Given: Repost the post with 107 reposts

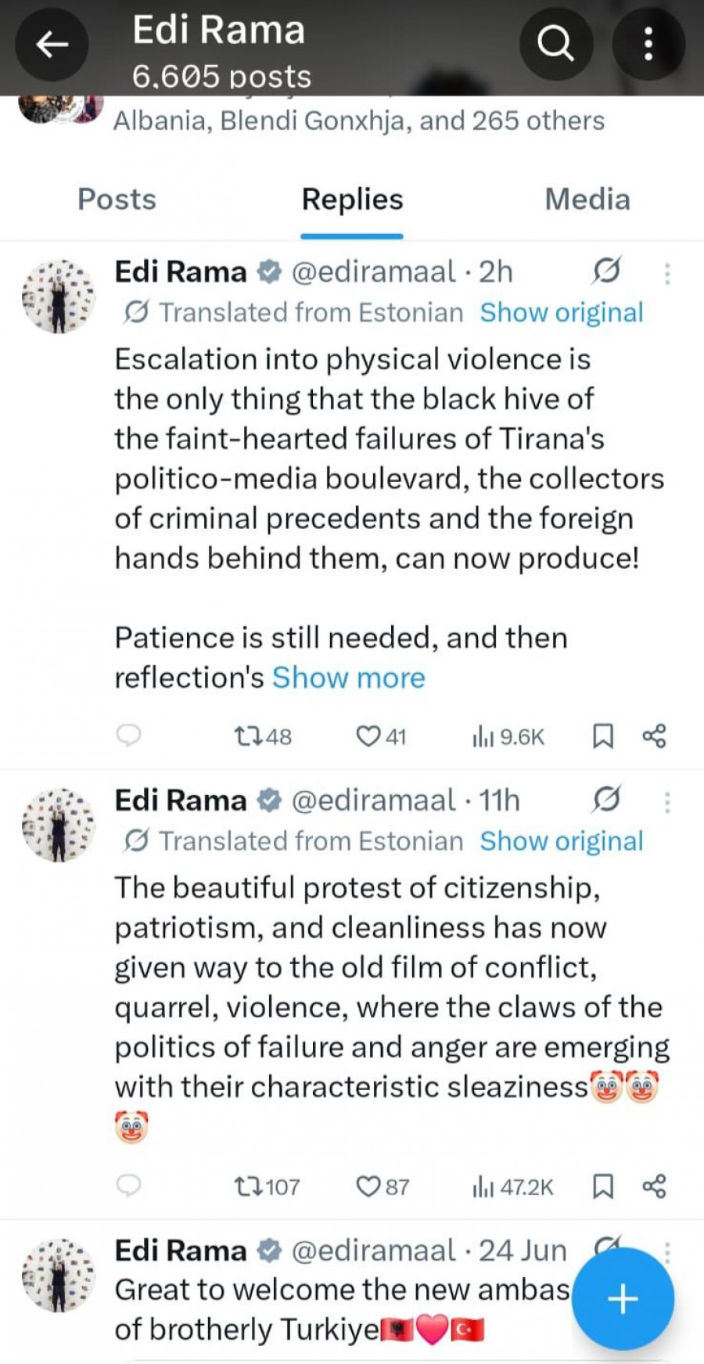Looking at the screenshot, I should (x=267, y=1187).
